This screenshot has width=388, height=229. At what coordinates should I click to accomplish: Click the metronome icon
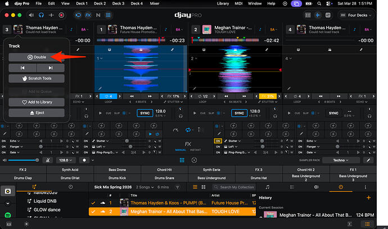(48, 160)
